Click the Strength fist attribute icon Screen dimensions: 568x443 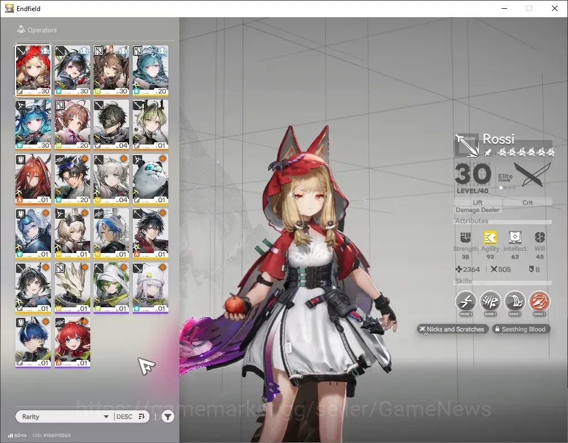466,238
